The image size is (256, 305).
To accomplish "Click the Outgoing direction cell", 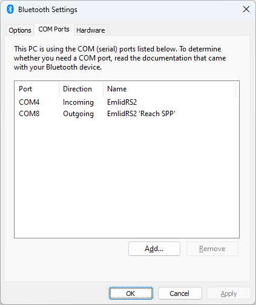I will [78, 114].
